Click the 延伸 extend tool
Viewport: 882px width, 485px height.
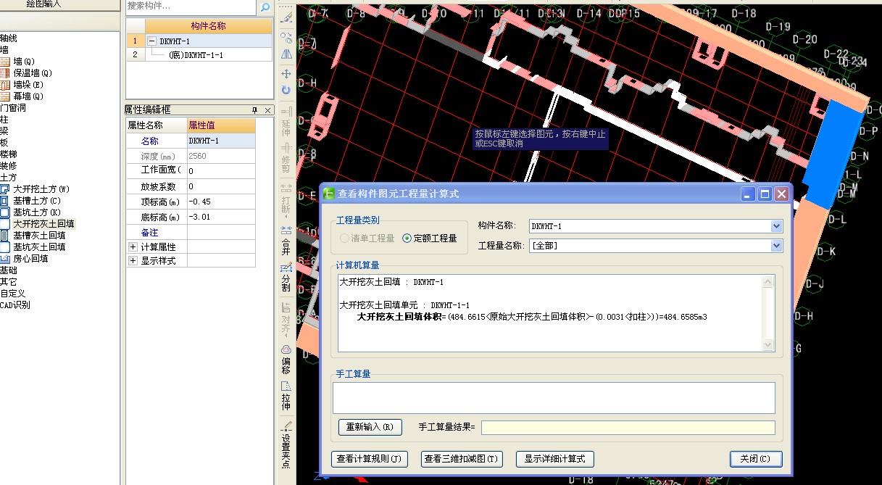tap(286, 123)
